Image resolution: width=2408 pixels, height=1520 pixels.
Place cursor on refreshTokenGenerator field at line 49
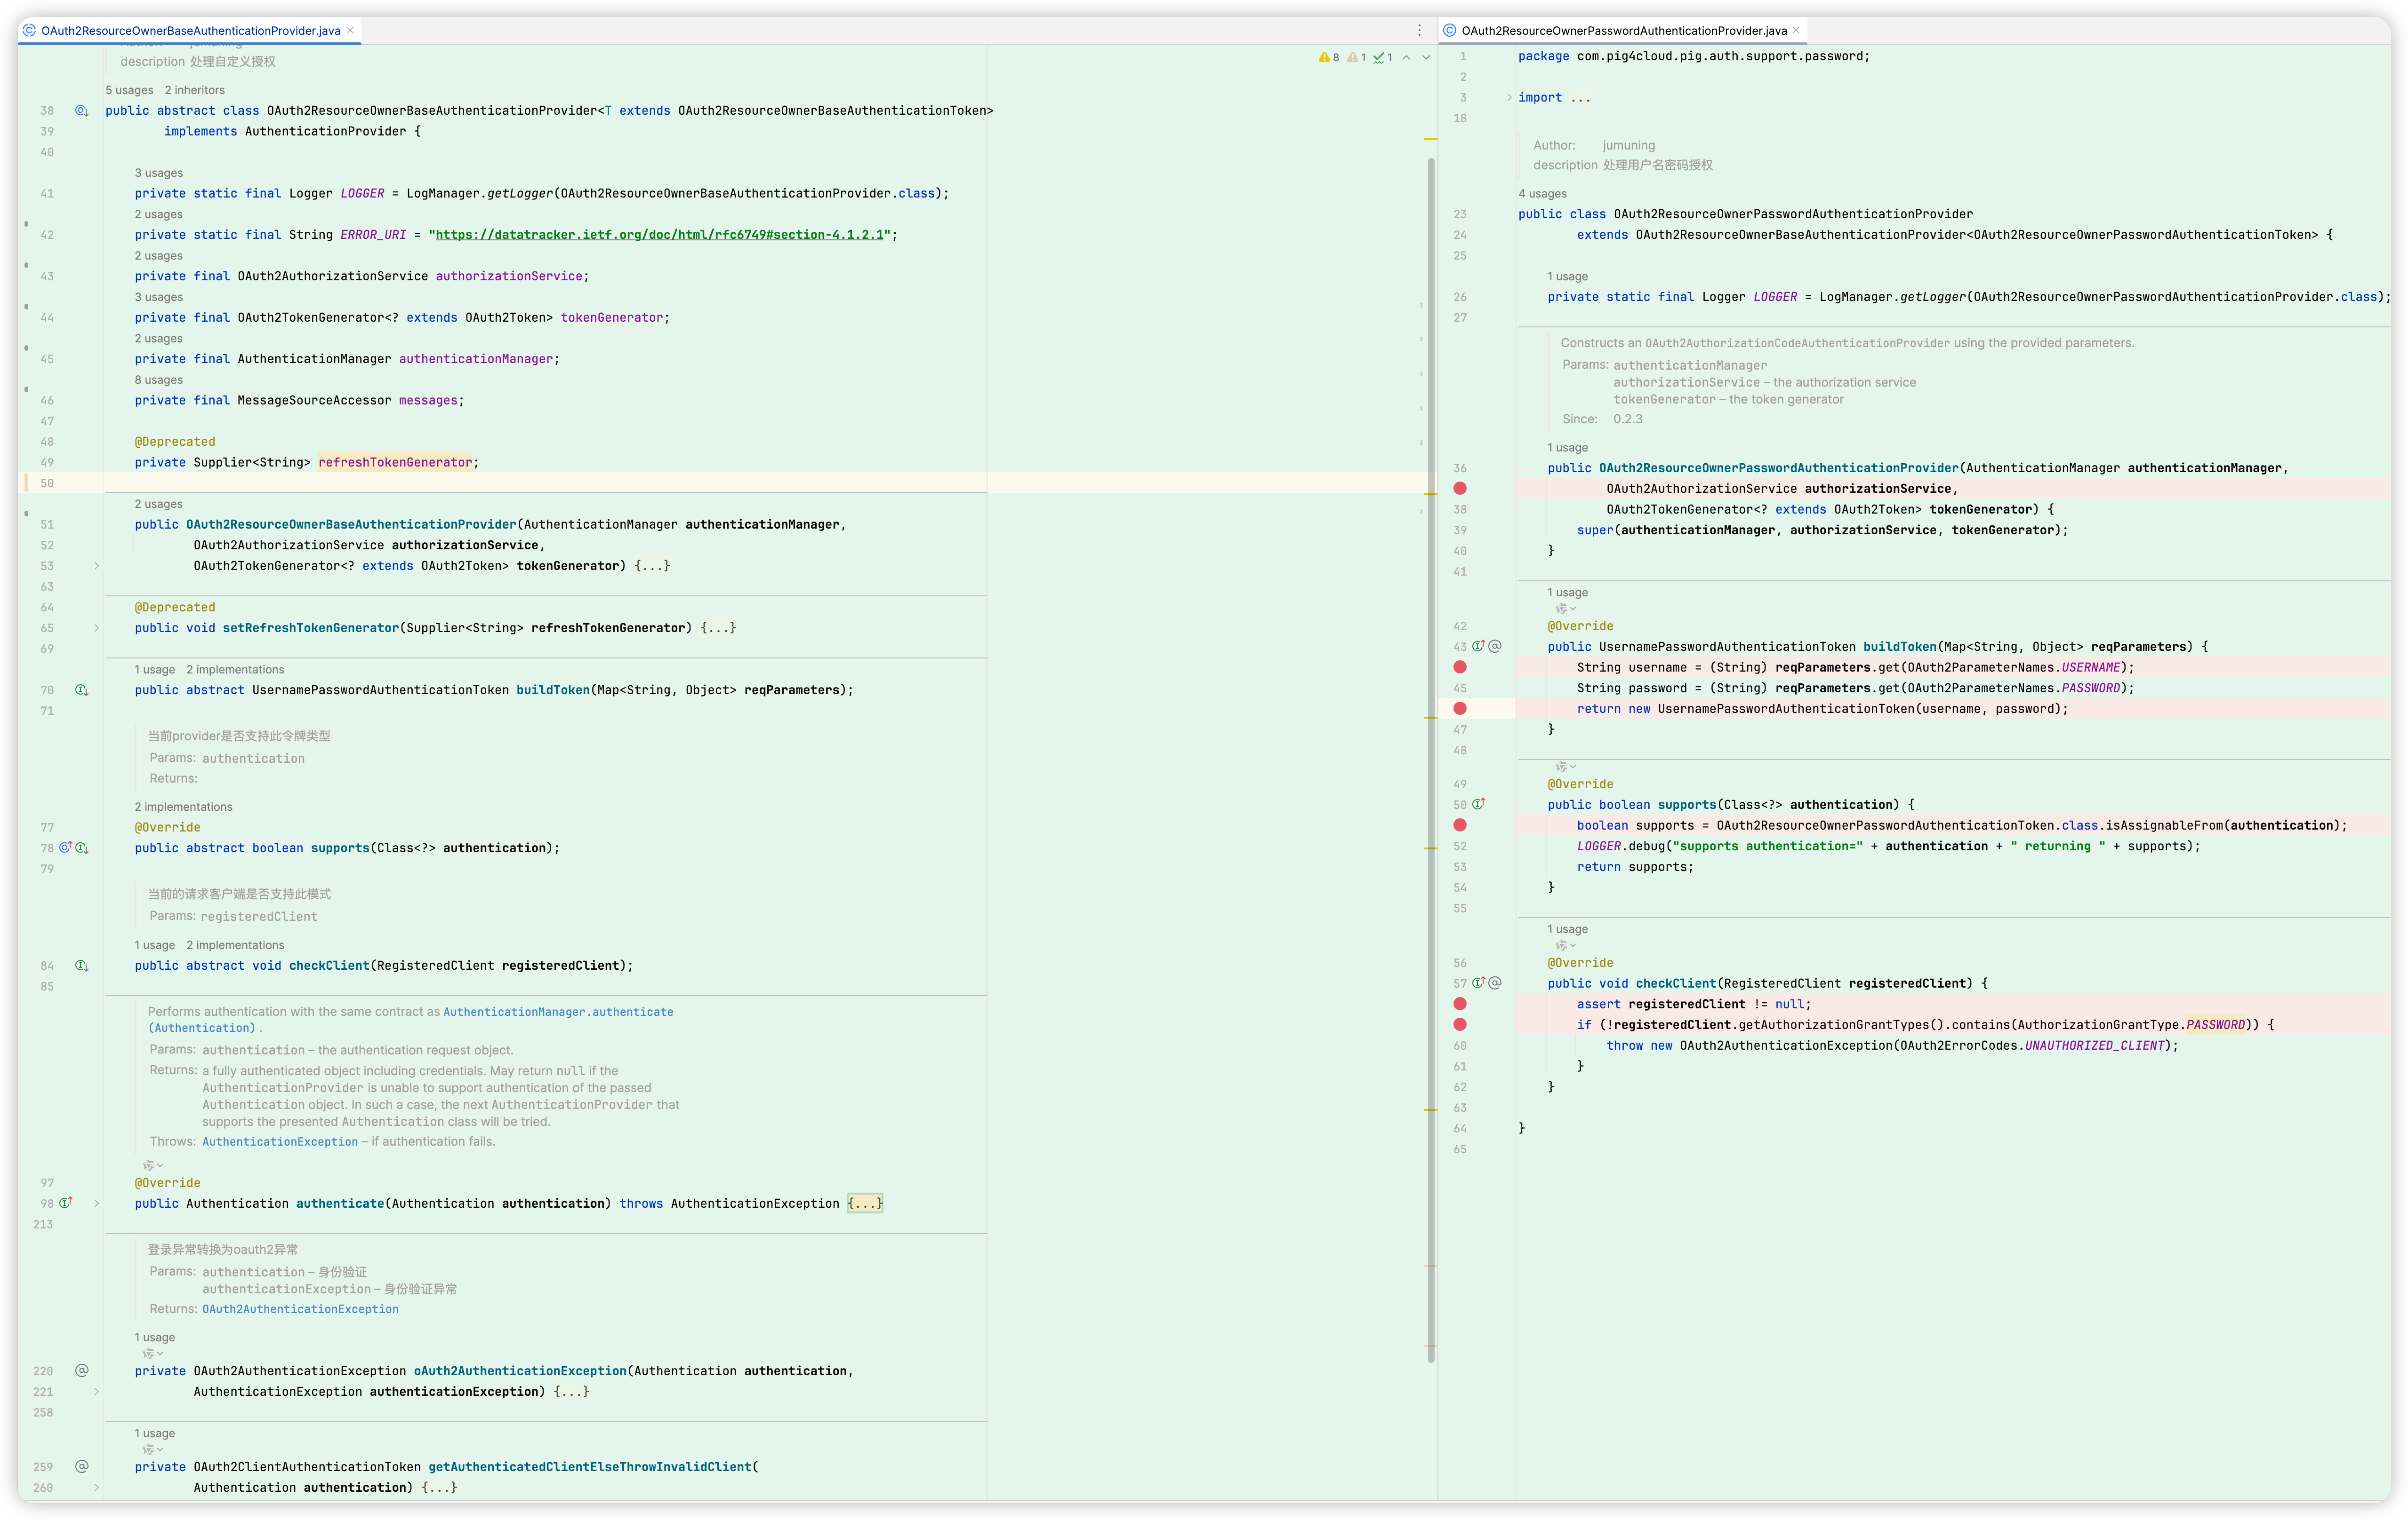(395, 463)
